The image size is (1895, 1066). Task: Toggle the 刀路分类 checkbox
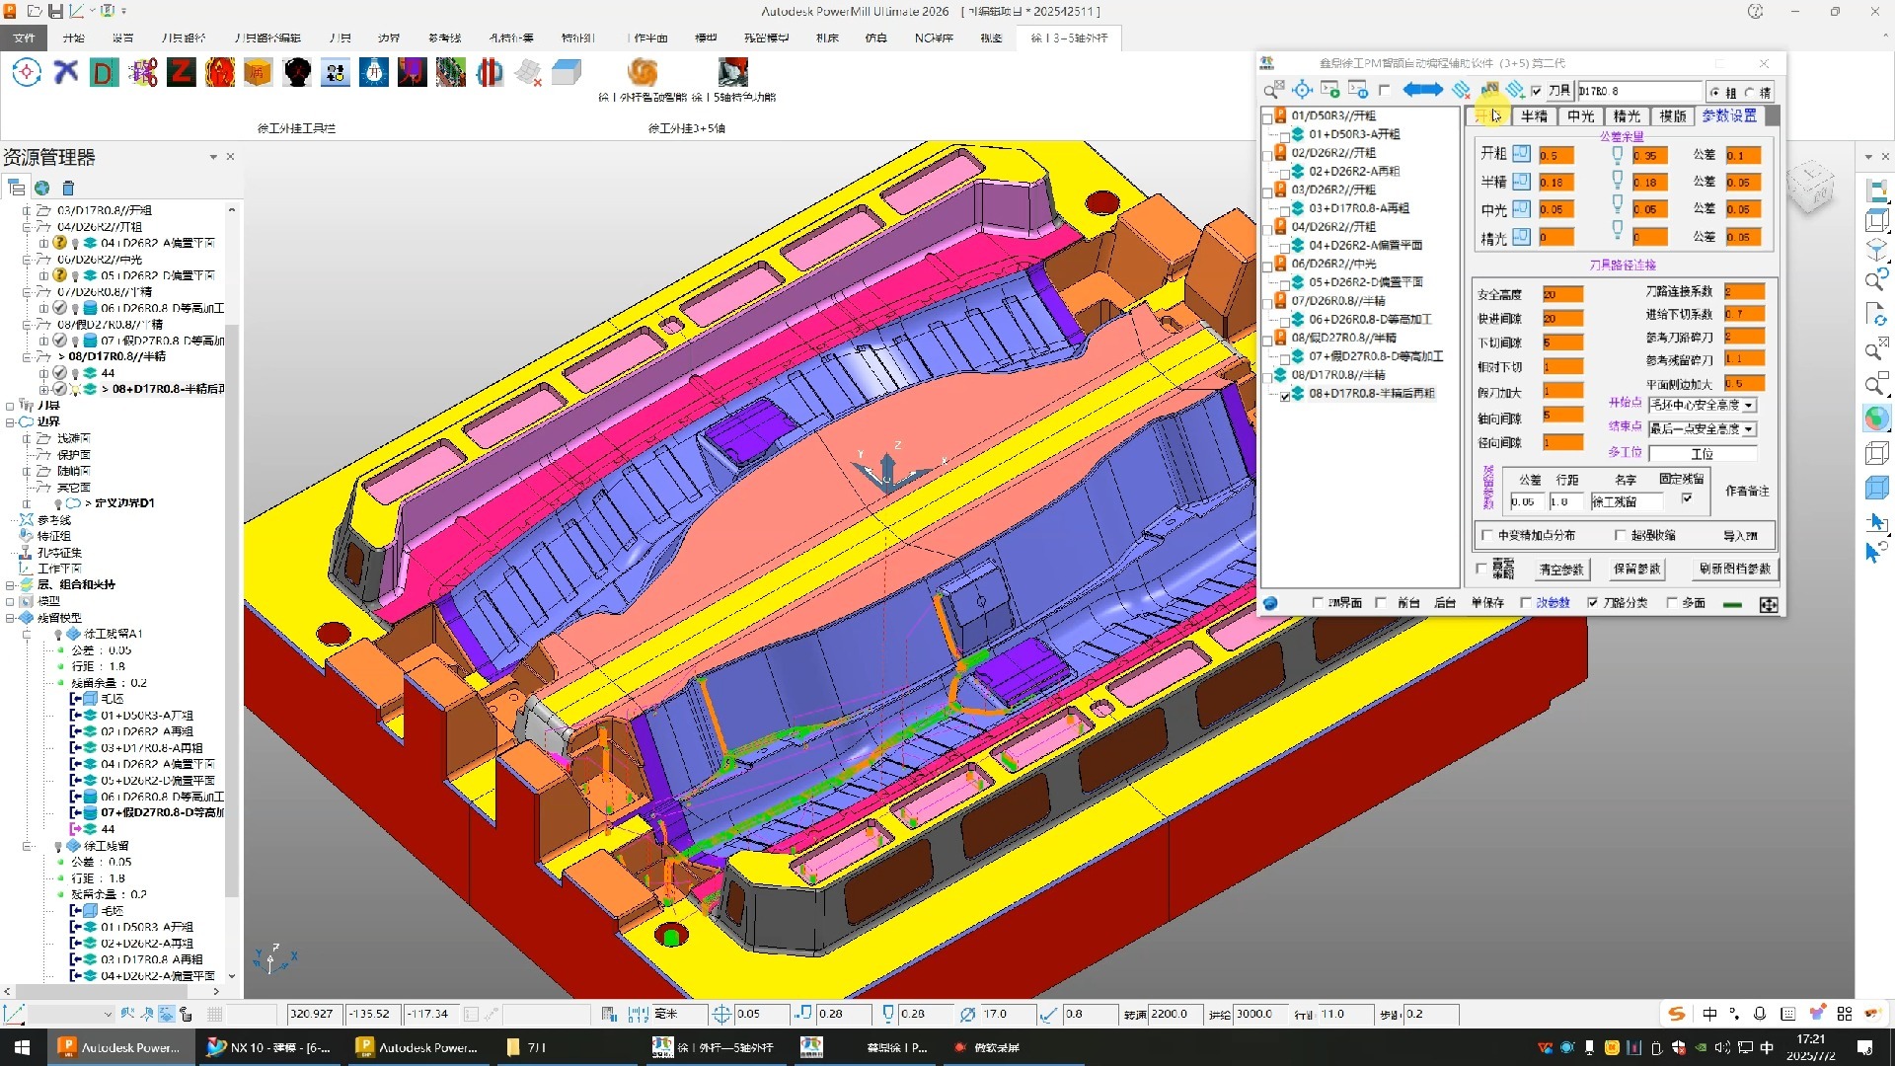(1592, 602)
